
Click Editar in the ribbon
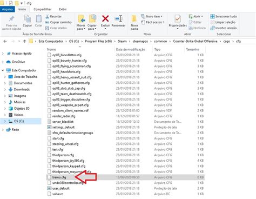tap(195, 22)
